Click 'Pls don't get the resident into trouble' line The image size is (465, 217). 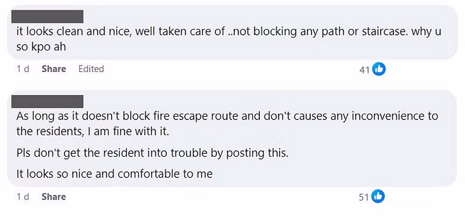[152, 153]
